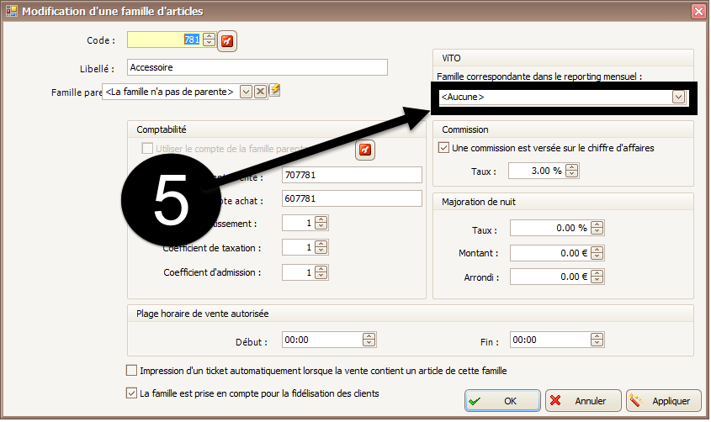Adjust the Début time spinner
Viewport: 711px width, 422px height.
click(369, 340)
